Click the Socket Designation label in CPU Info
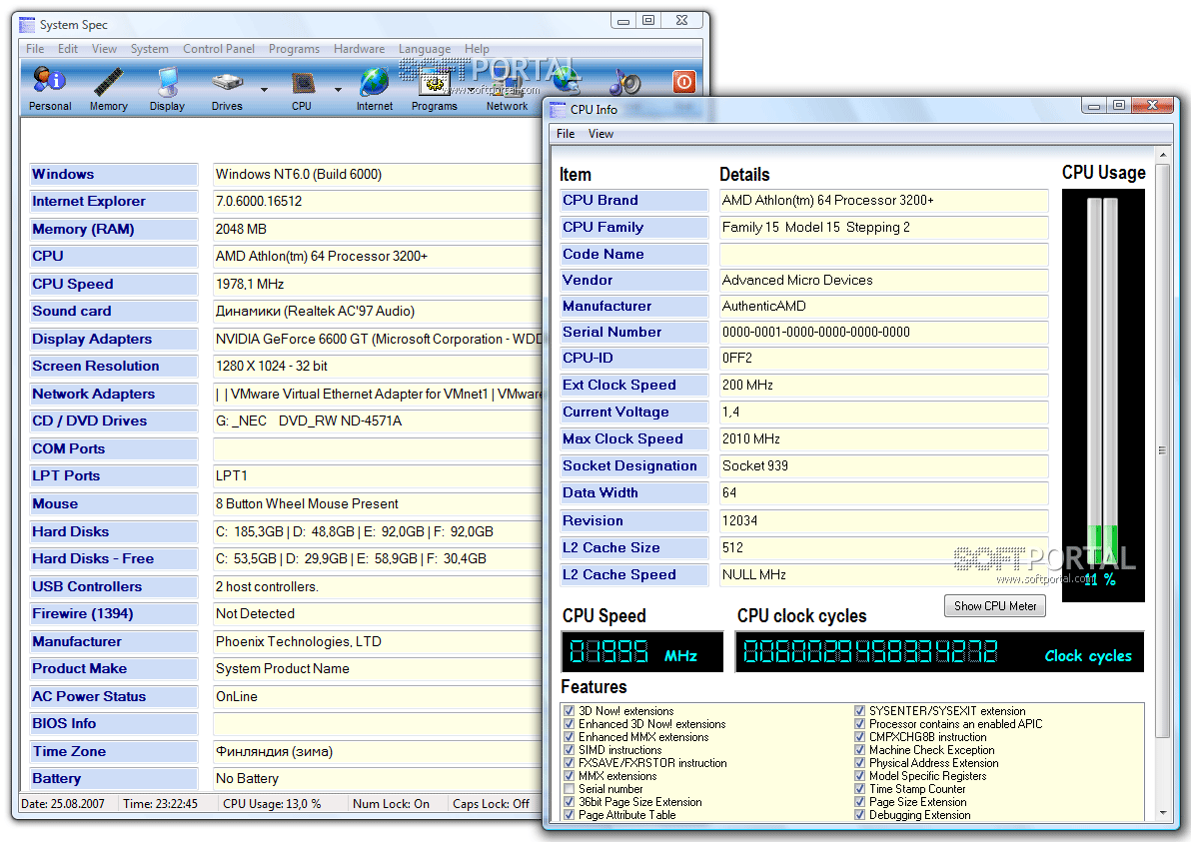Screen dimensions: 1191x842 pos(634,466)
